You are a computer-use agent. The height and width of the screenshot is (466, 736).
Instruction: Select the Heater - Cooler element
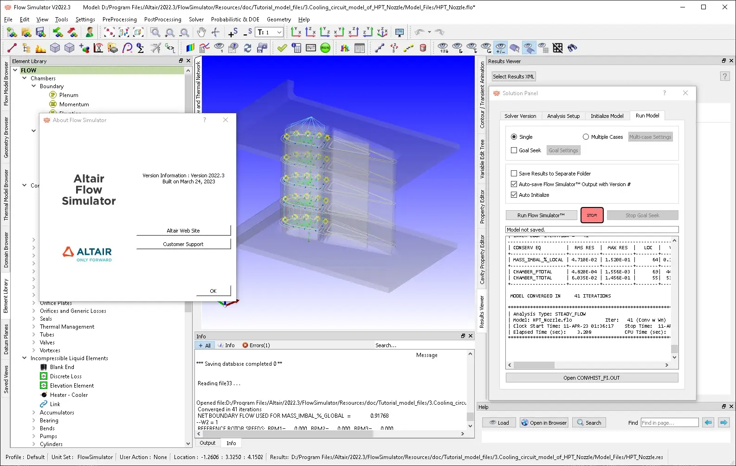pyautogui.click(x=69, y=395)
